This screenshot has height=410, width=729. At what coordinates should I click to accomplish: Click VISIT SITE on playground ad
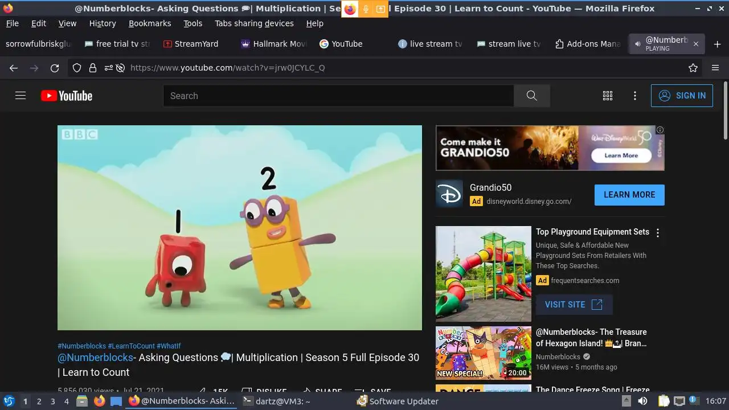(574, 305)
